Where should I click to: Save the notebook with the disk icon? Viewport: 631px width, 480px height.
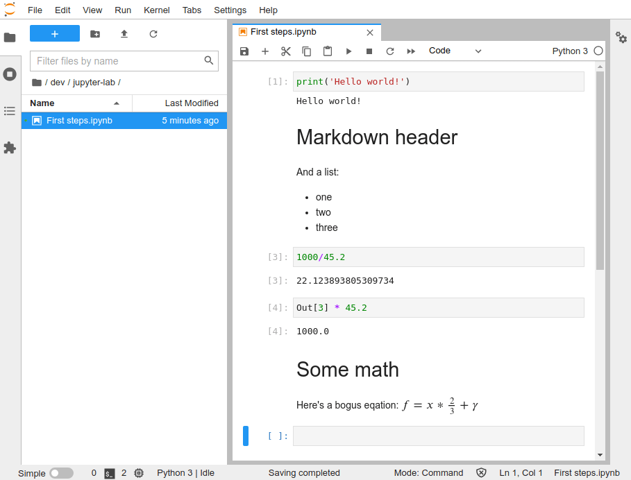click(244, 51)
